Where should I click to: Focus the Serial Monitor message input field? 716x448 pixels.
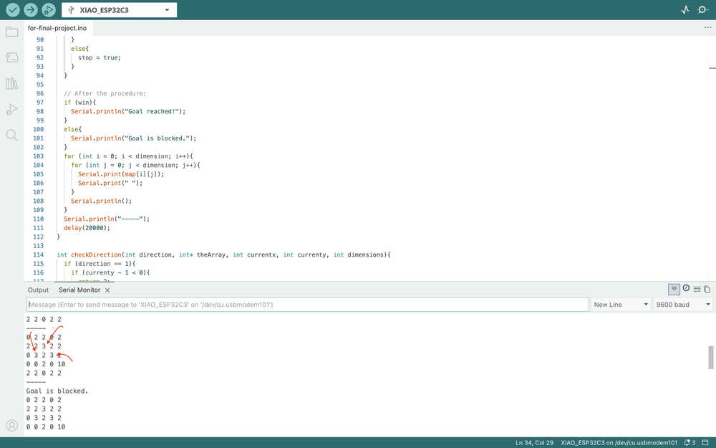[x=308, y=305]
